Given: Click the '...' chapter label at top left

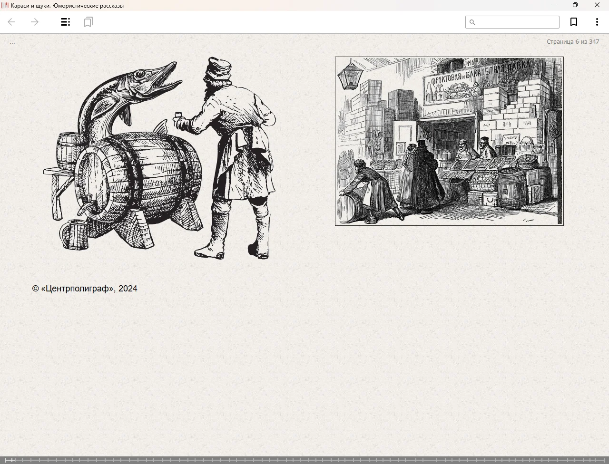Looking at the screenshot, I should coord(12,43).
